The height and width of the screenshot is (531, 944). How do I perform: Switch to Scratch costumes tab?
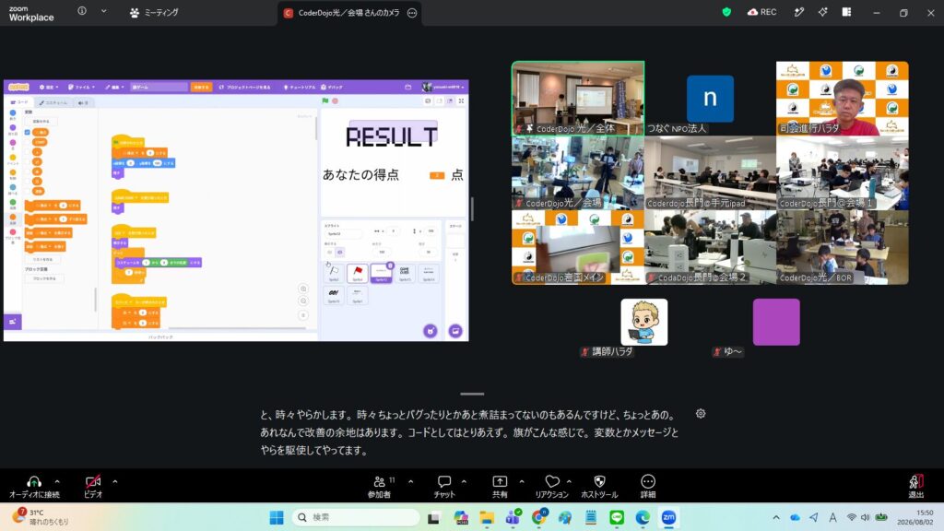click(x=53, y=103)
